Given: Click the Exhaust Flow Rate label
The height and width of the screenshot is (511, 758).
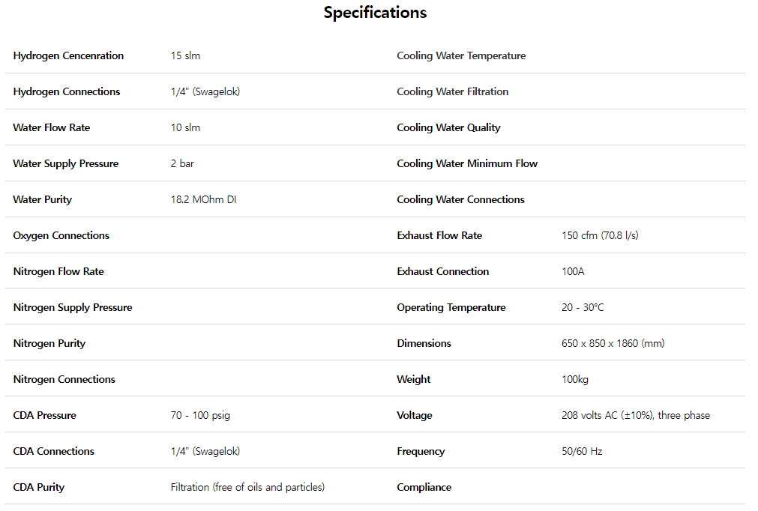Looking at the screenshot, I should [x=439, y=235].
